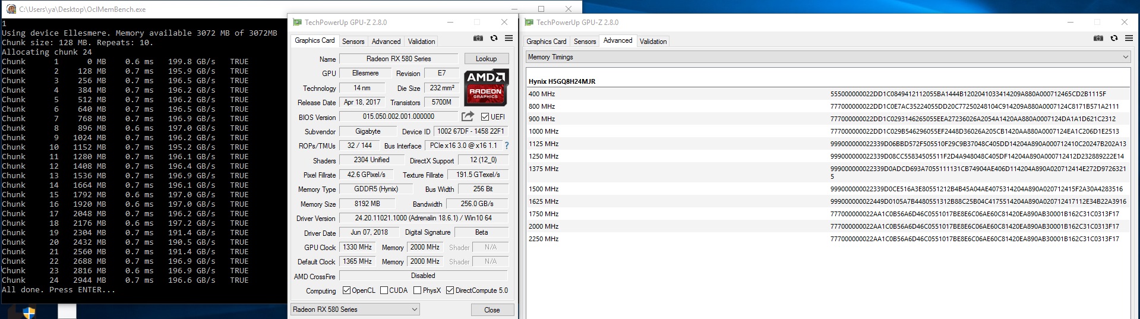Select 1375 MHz memory timing row

828,172
